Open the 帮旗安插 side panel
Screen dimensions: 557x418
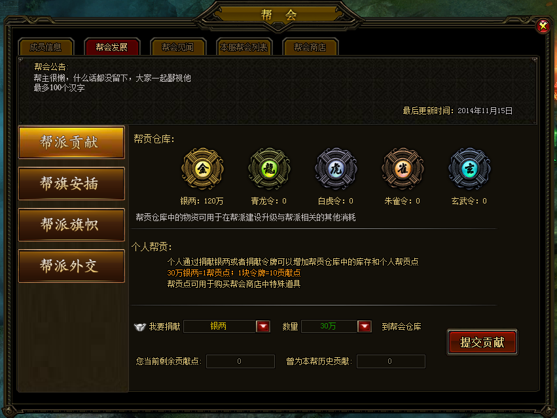pyautogui.click(x=71, y=184)
